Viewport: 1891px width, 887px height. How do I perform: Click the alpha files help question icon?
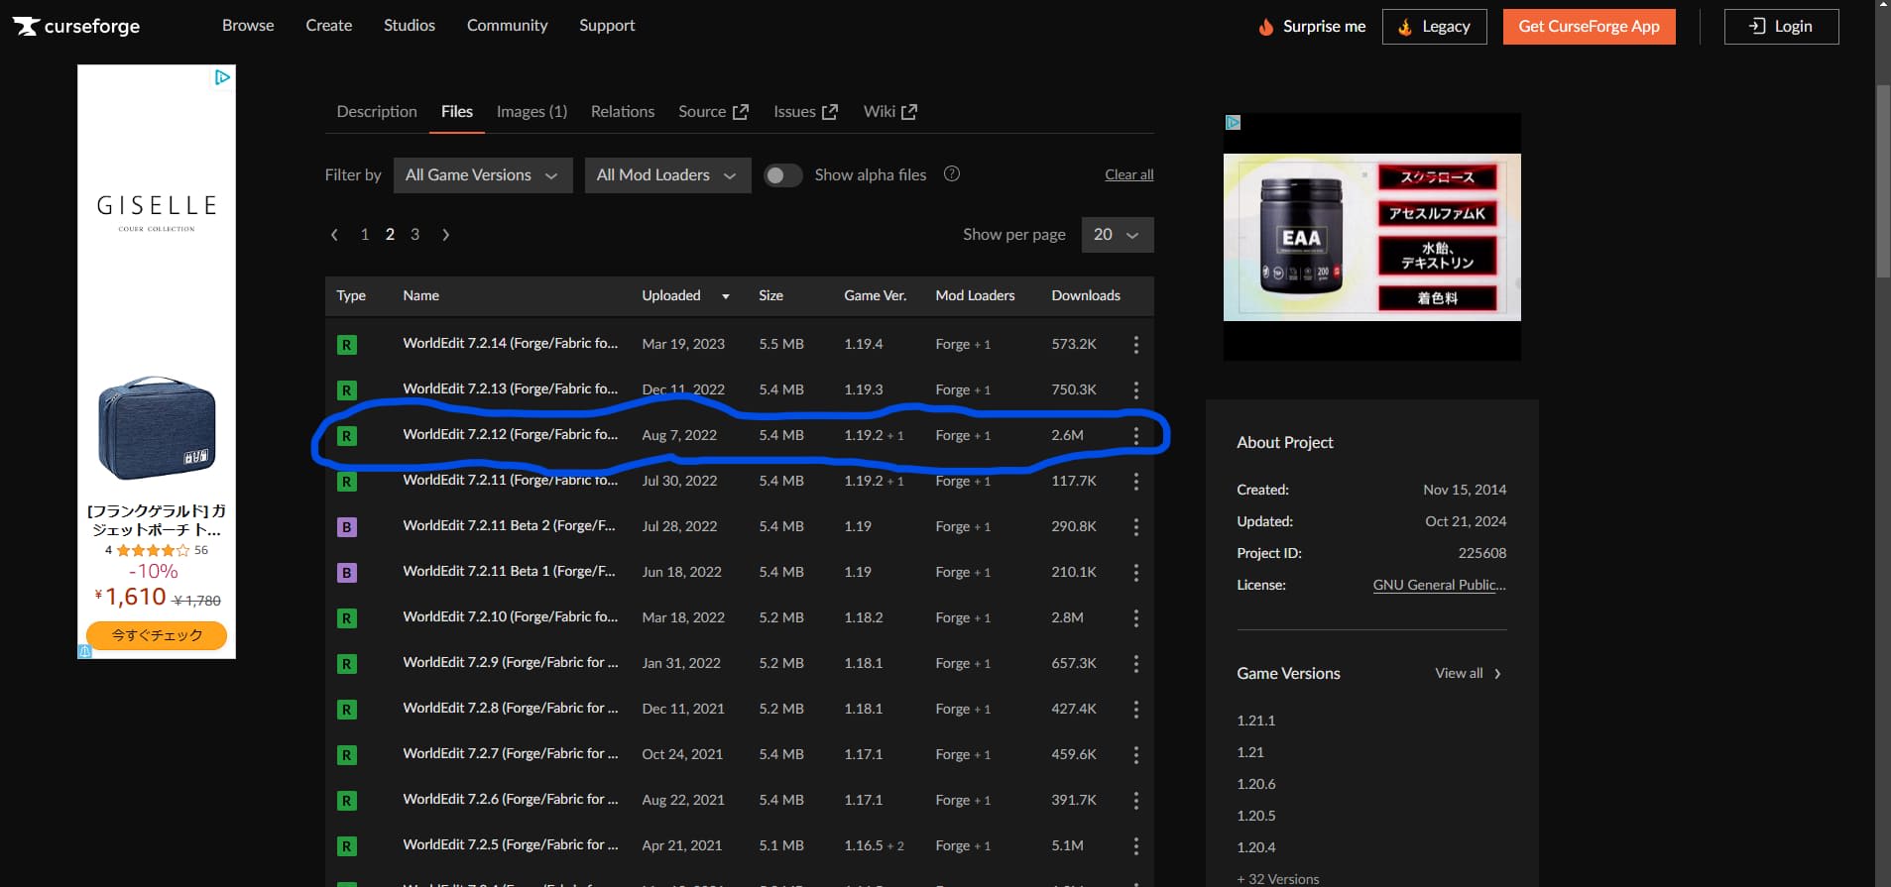coord(951,174)
